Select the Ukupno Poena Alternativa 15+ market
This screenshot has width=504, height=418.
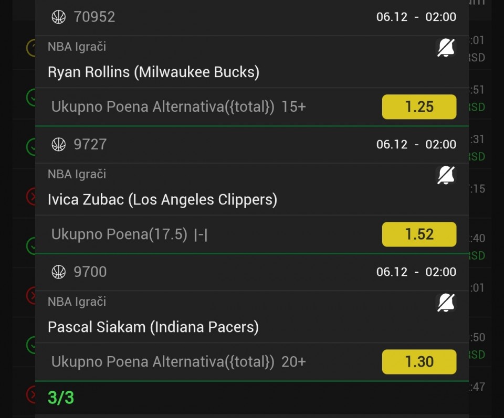[178, 107]
